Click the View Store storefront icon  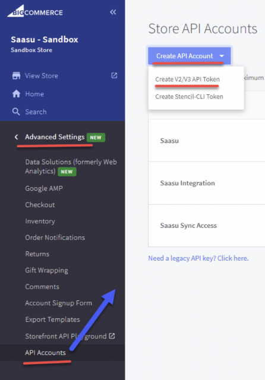point(16,75)
